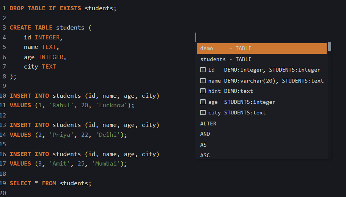Screen dimensions: 346x197
Task: Click 'VALUES' keyword on line 17
Action: (x=20, y=164)
